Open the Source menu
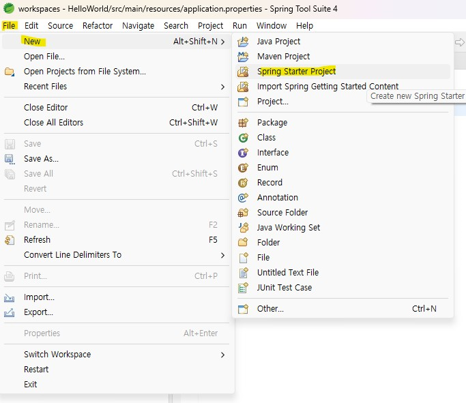The height and width of the screenshot is (403, 466). click(60, 25)
